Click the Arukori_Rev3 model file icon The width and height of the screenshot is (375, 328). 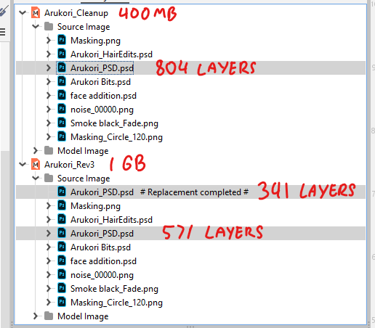click(36, 165)
